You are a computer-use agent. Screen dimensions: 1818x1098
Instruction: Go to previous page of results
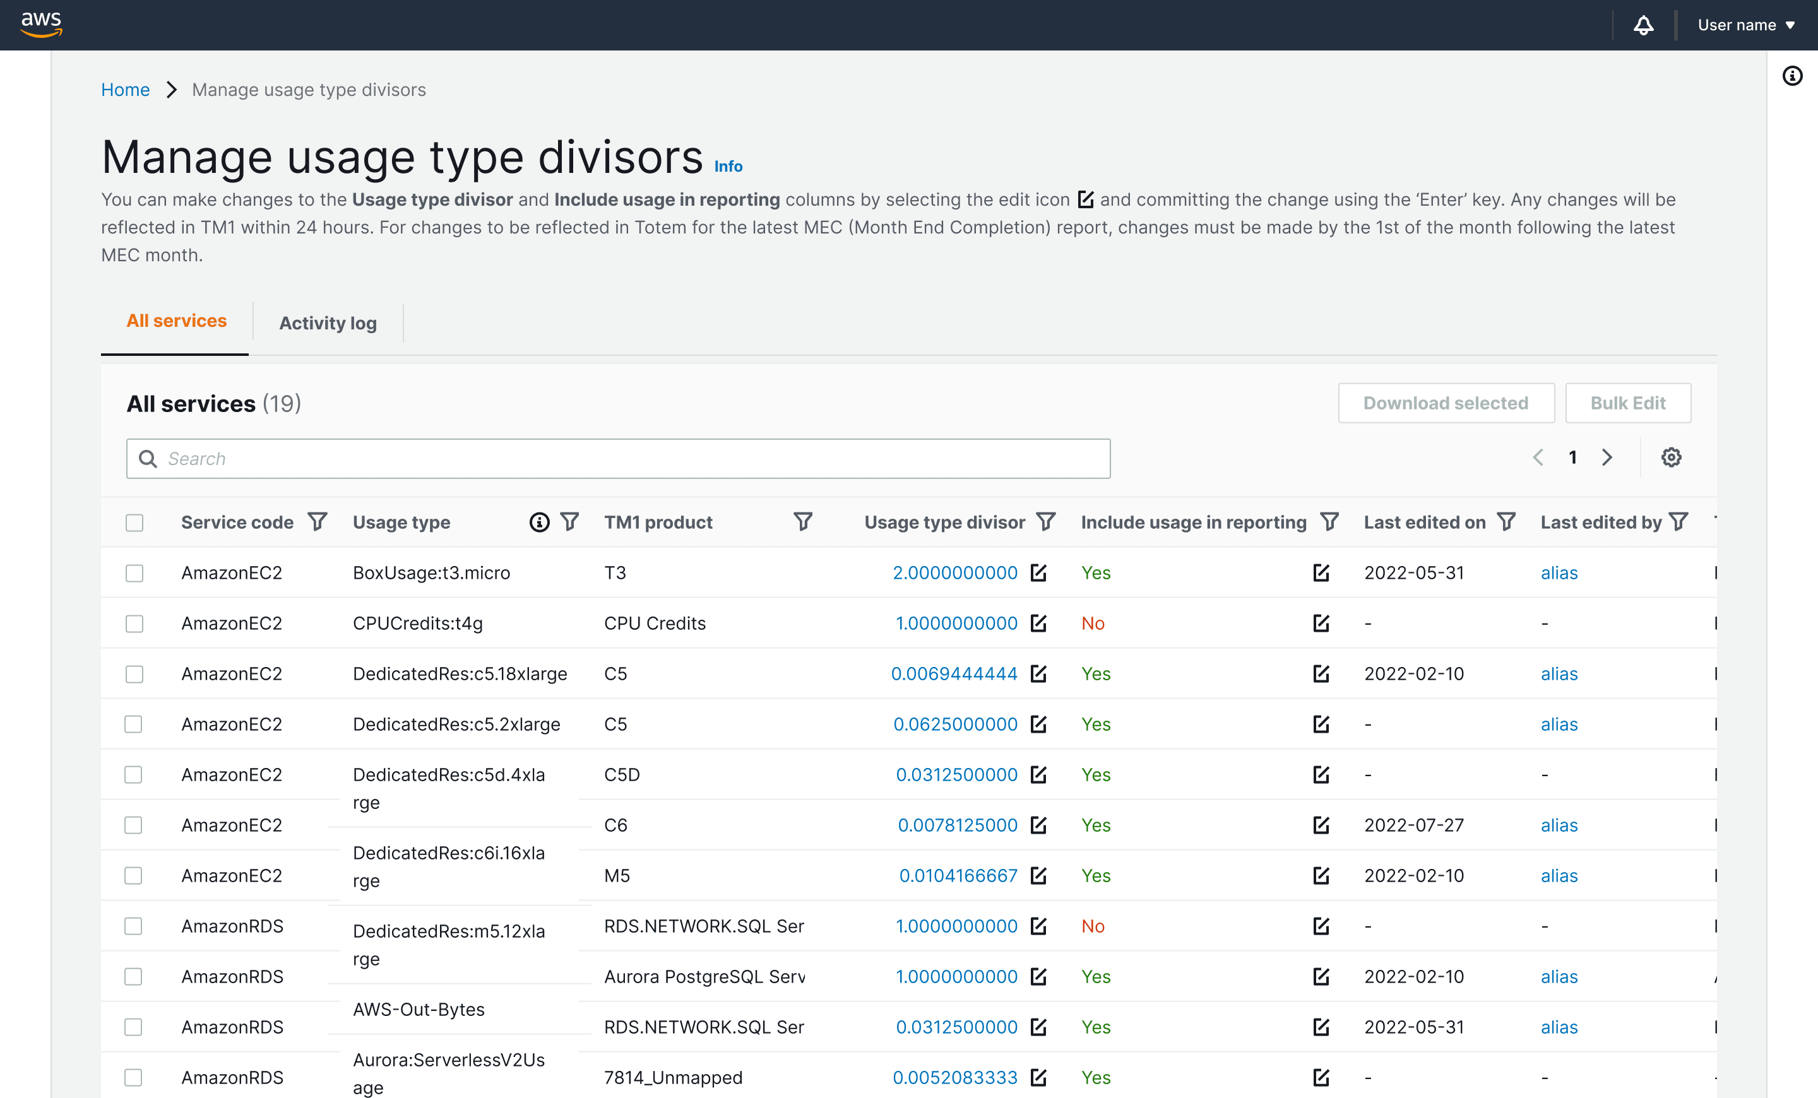(x=1538, y=458)
